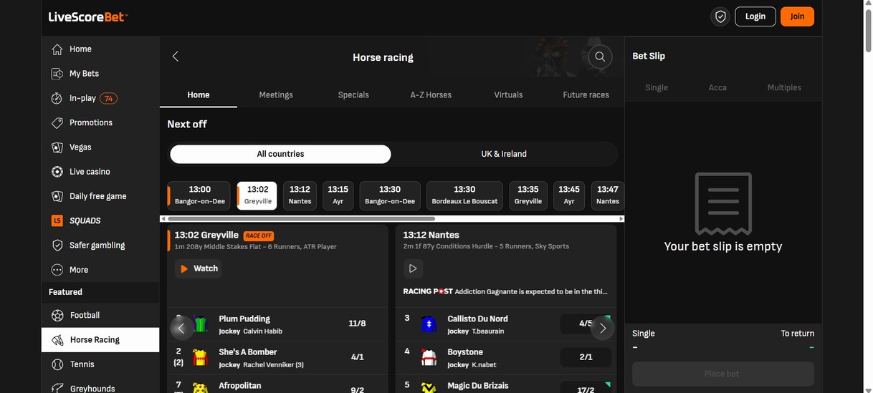This screenshot has width=873, height=393.
Task: Click the scrollbar's right arrow
Action: (621, 218)
